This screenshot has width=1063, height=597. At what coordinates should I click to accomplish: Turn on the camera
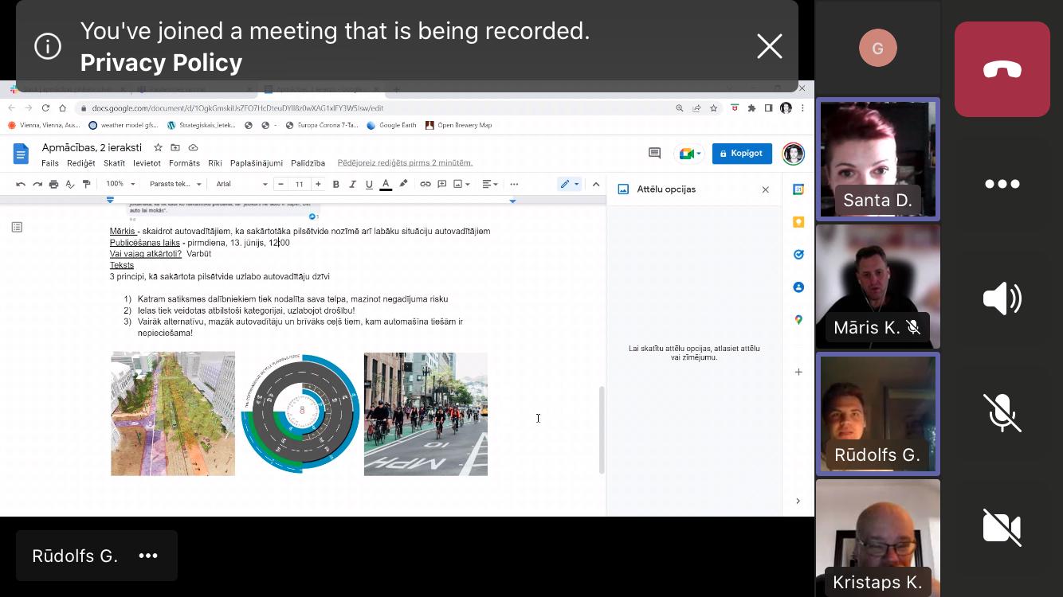click(1002, 528)
